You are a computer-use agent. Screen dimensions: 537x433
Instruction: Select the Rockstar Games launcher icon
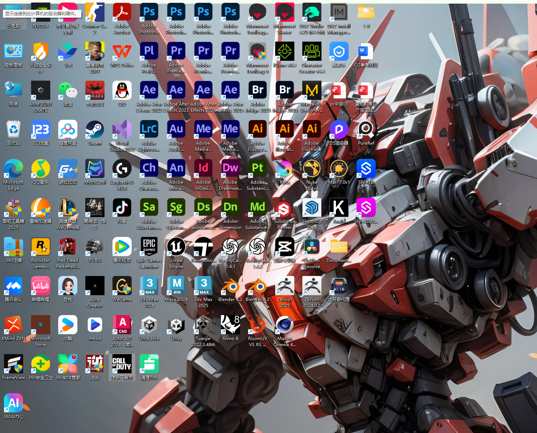pos(41,253)
